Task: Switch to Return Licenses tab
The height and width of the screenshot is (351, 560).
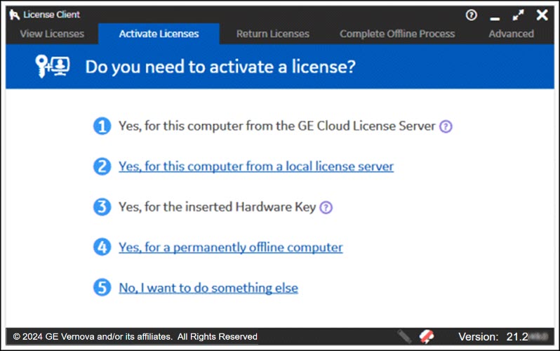Action: (273, 34)
